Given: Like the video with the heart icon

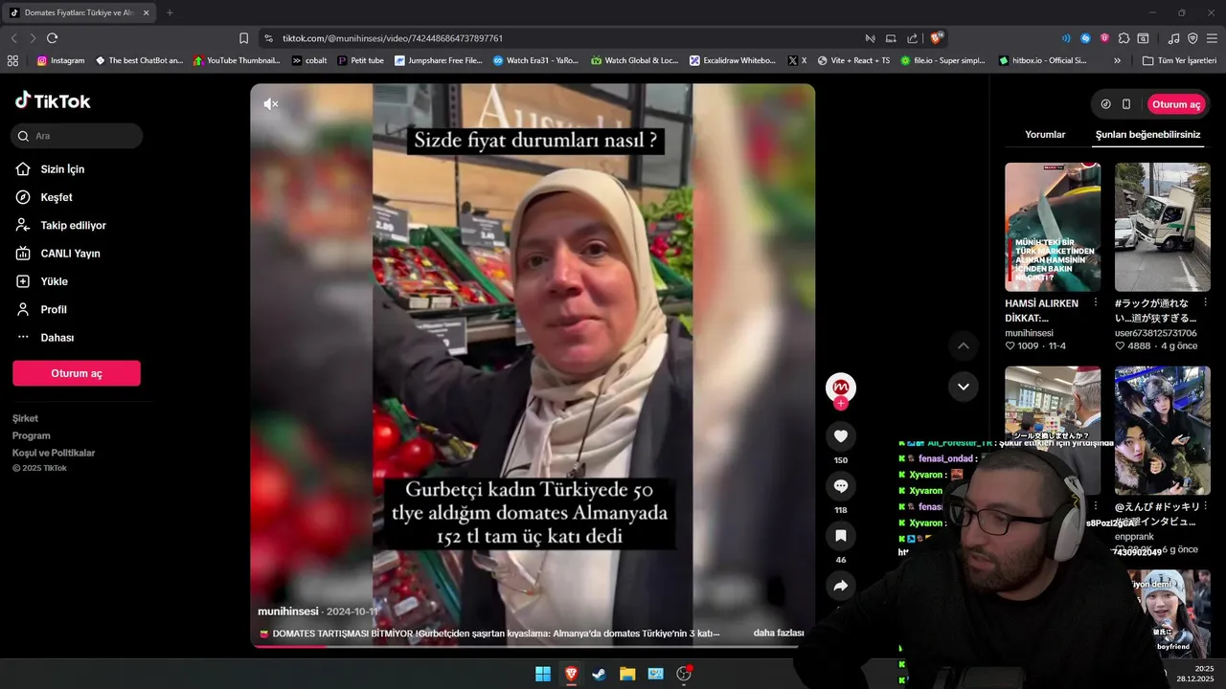Looking at the screenshot, I should (841, 436).
